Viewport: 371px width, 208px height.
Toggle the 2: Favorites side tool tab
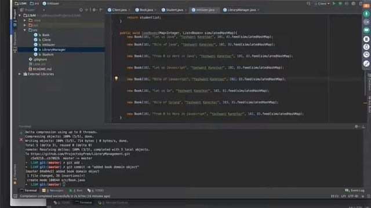pyautogui.click(x=15, y=174)
